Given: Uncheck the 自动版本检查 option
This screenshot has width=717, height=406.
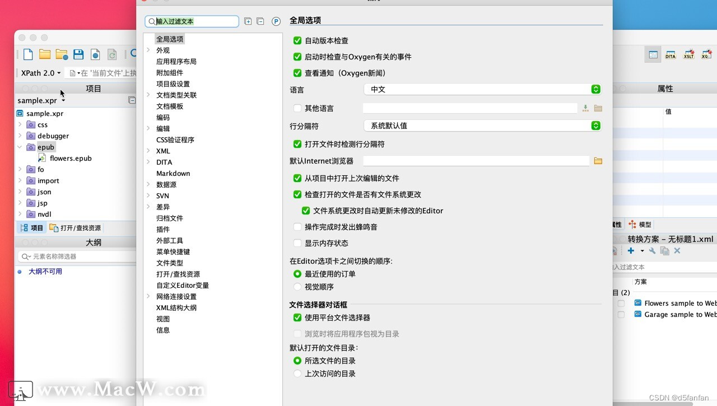Looking at the screenshot, I should pyautogui.click(x=297, y=40).
